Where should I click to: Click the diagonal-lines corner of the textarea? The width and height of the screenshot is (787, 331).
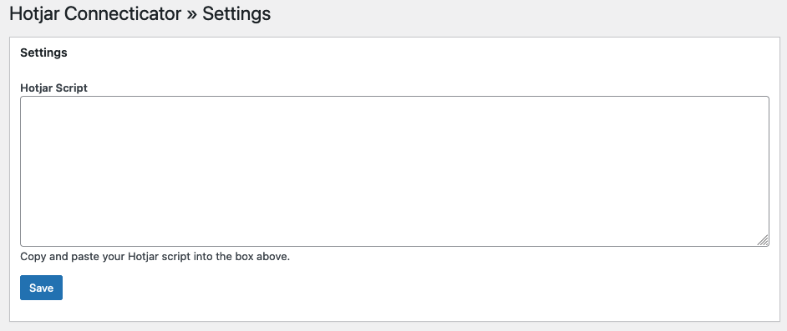coord(763,240)
